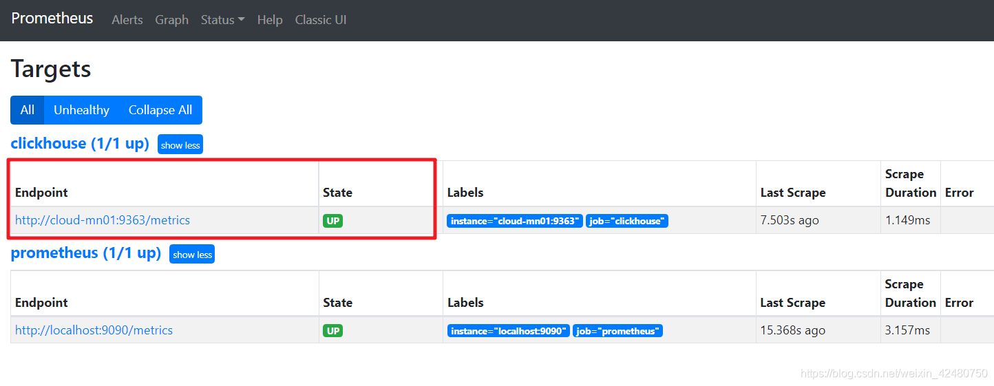This screenshot has width=994, height=386.
Task: Click Last Scrape header in prometheus table
Action: tap(793, 303)
